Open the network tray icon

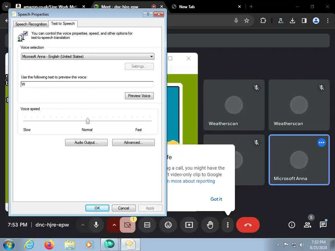click(x=294, y=244)
